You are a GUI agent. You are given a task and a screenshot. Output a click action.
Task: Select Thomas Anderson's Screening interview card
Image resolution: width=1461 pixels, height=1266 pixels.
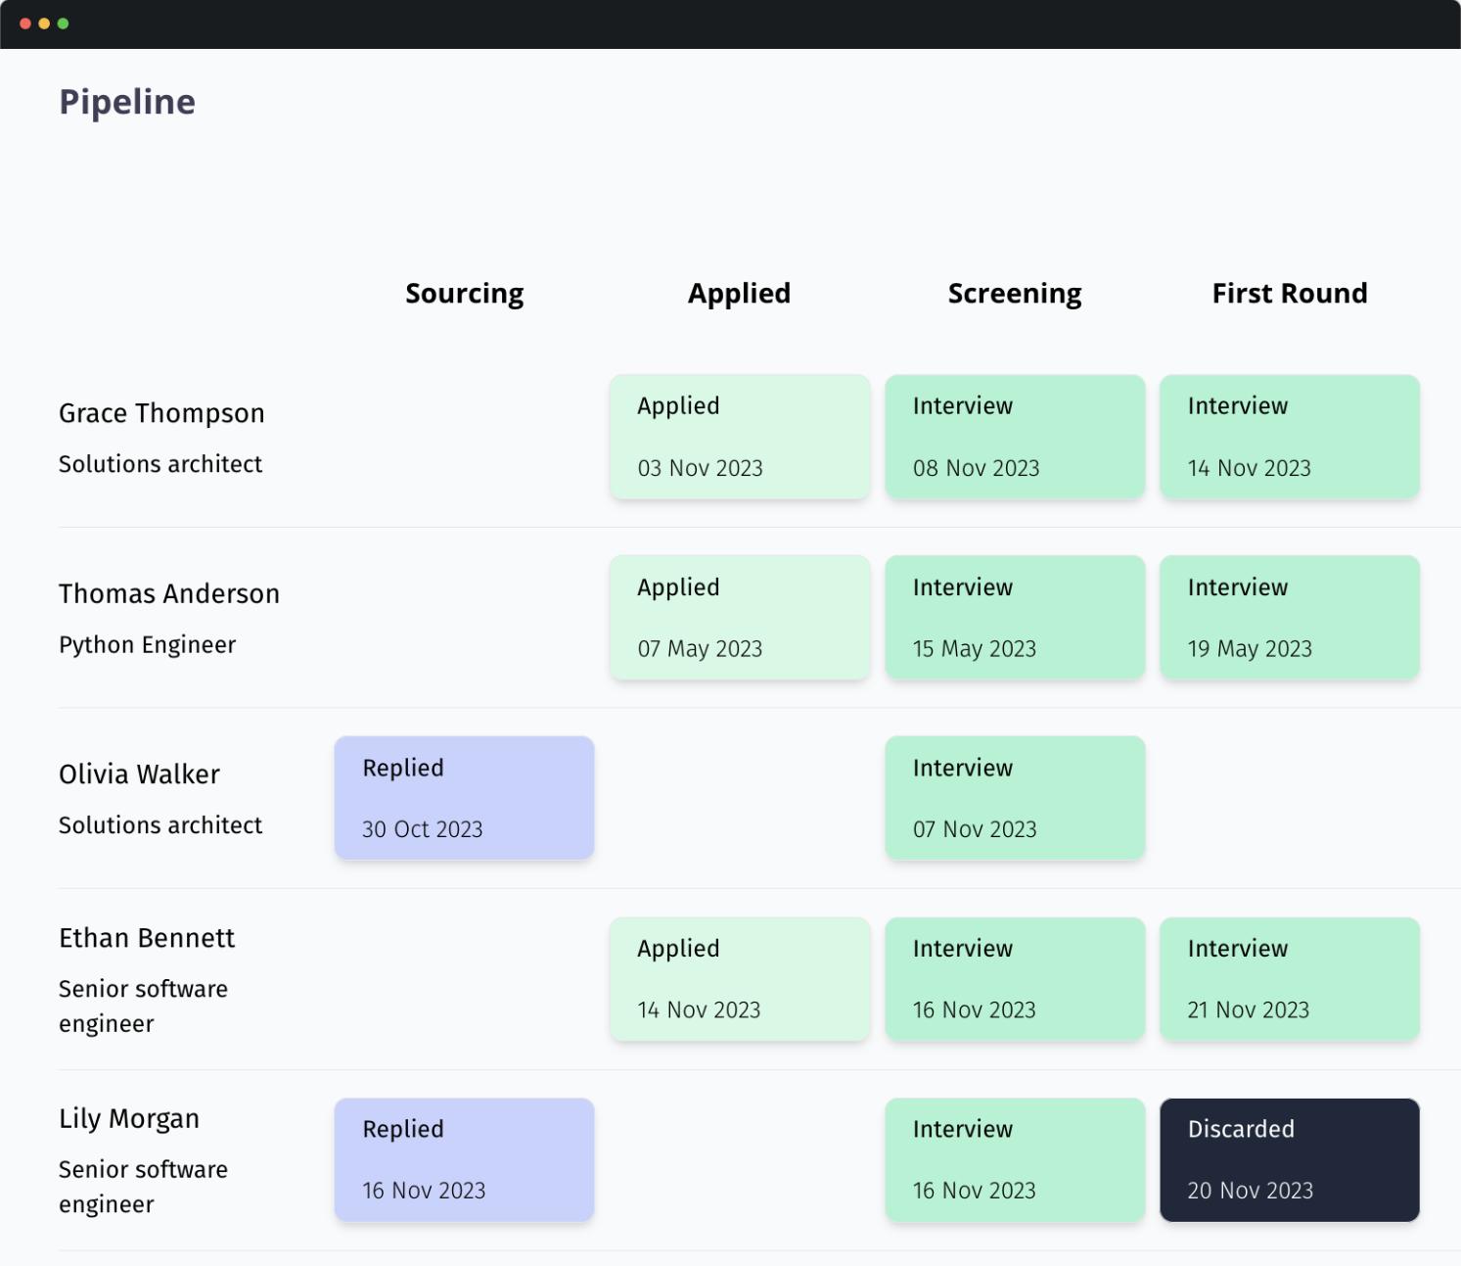click(x=1014, y=617)
